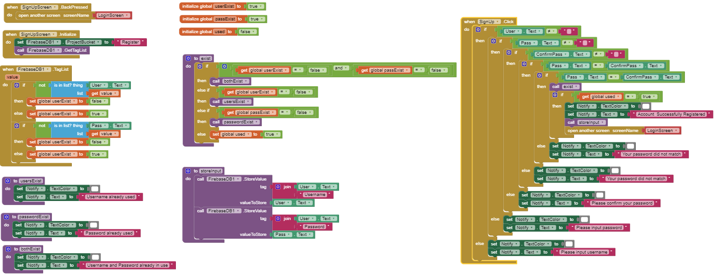714x274 pixels.
Task: Open the storeInput procedure gear icon
Action: [x=188, y=171]
